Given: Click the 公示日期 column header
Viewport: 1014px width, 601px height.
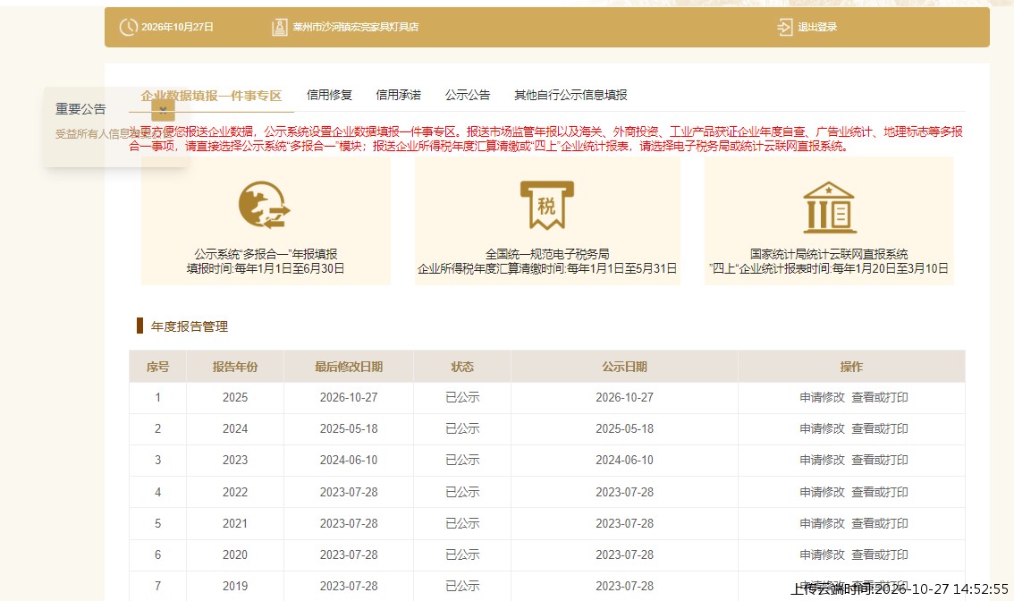Looking at the screenshot, I should [x=624, y=367].
